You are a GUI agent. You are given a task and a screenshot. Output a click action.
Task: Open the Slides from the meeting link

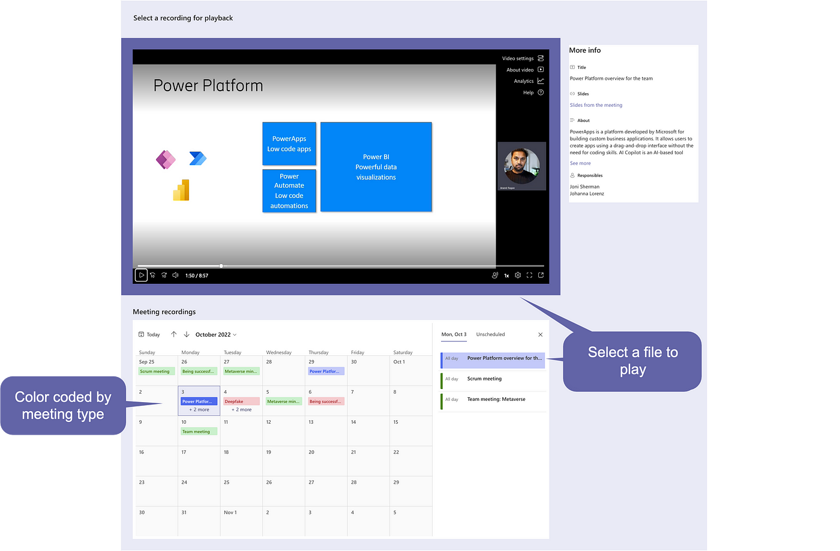[596, 105]
